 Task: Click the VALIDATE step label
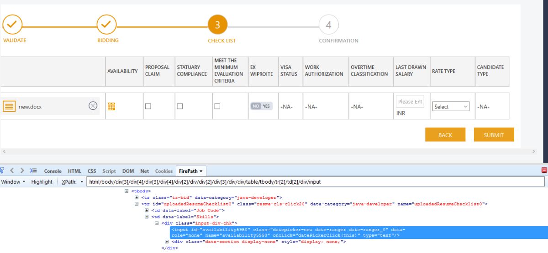point(15,40)
